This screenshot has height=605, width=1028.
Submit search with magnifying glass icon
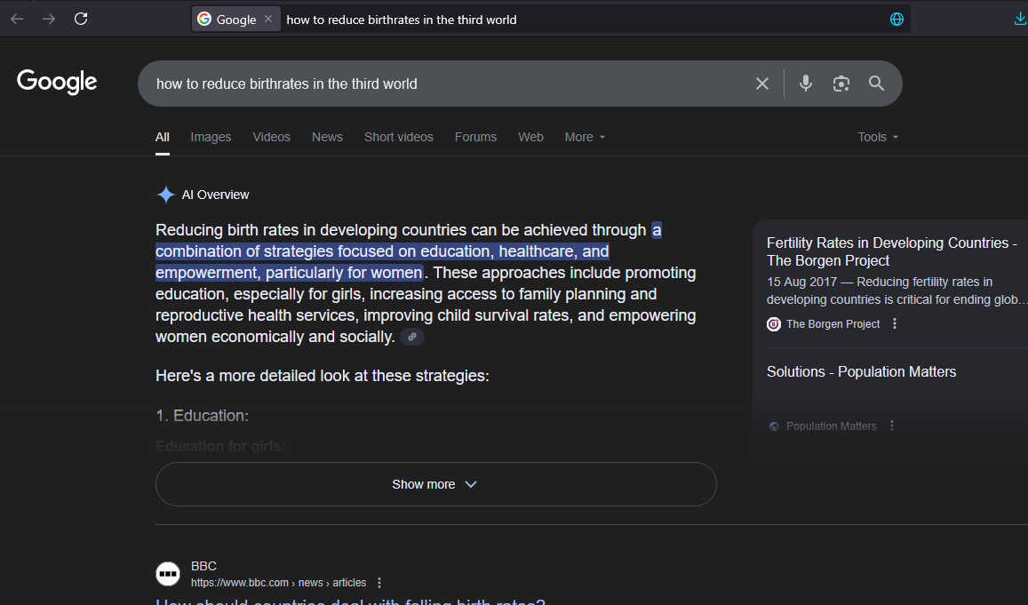tap(877, 84)
